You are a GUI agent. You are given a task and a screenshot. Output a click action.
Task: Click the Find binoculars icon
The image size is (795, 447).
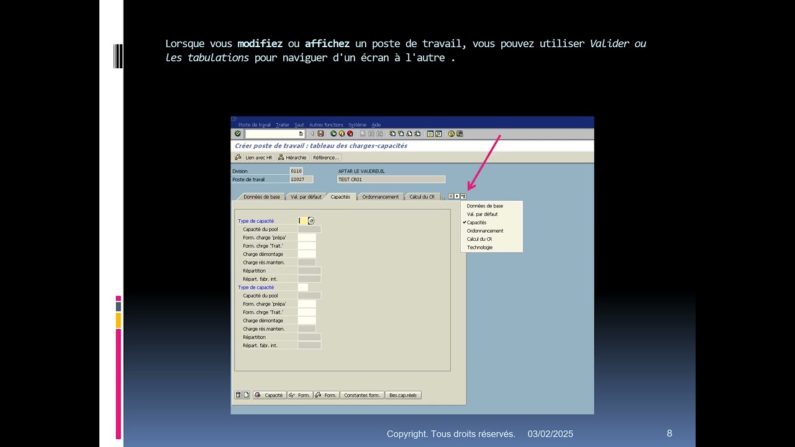pos(371,133)
